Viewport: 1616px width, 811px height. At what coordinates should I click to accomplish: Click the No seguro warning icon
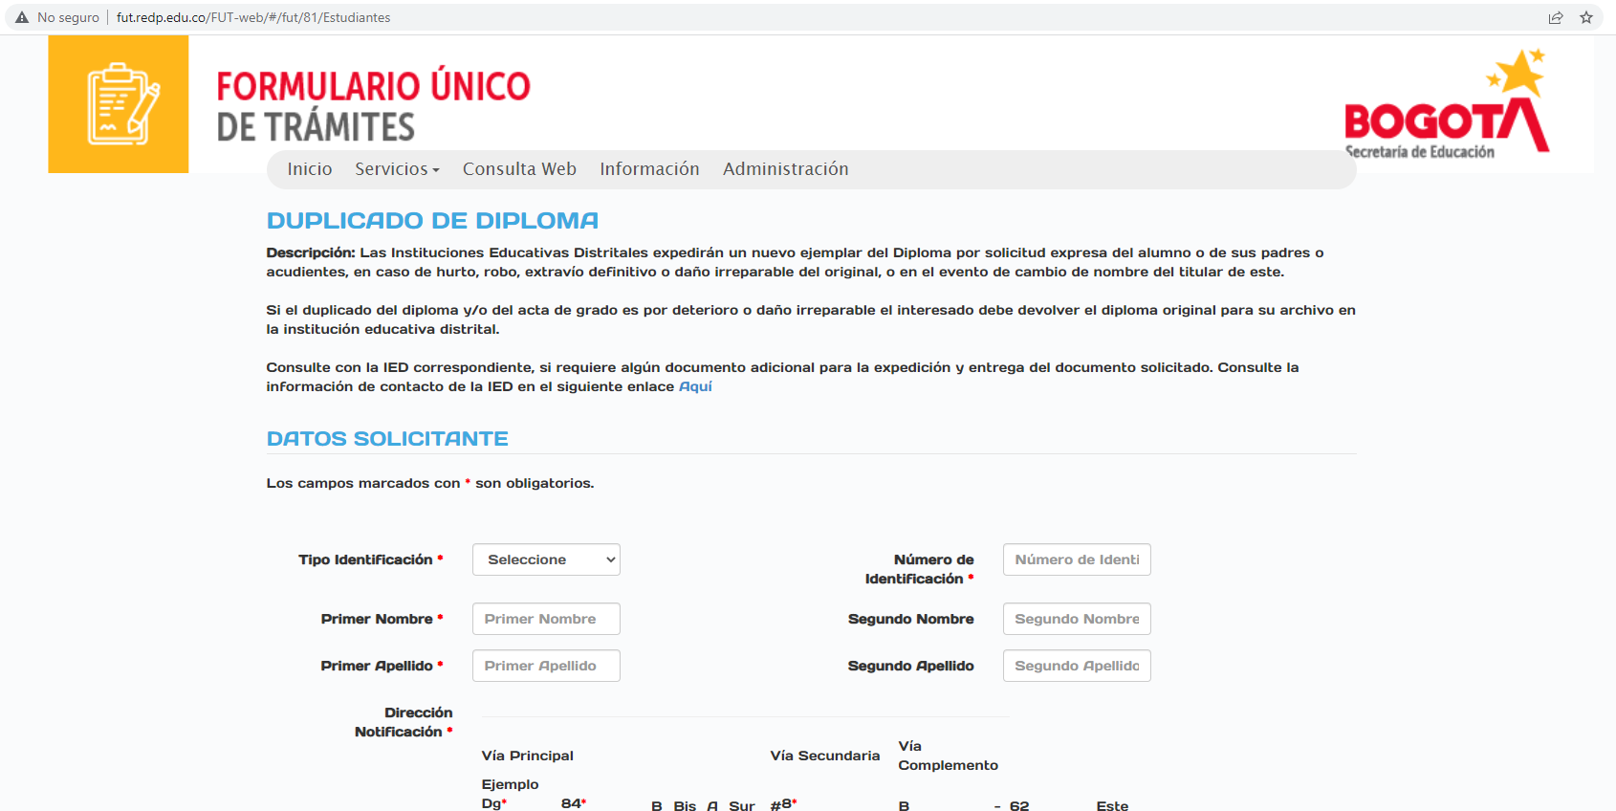22,17
